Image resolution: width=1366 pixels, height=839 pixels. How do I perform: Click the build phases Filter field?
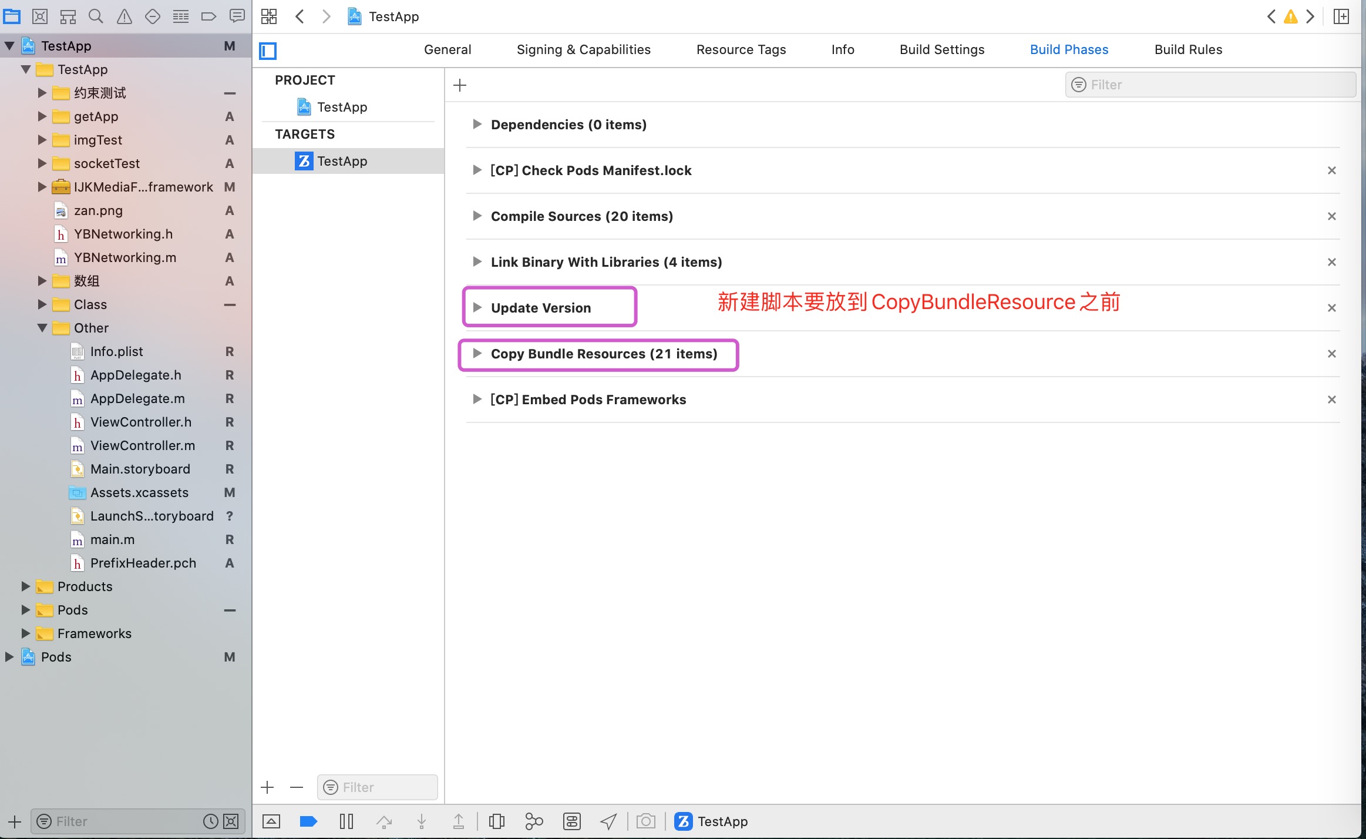click(x=1210, y=85)
